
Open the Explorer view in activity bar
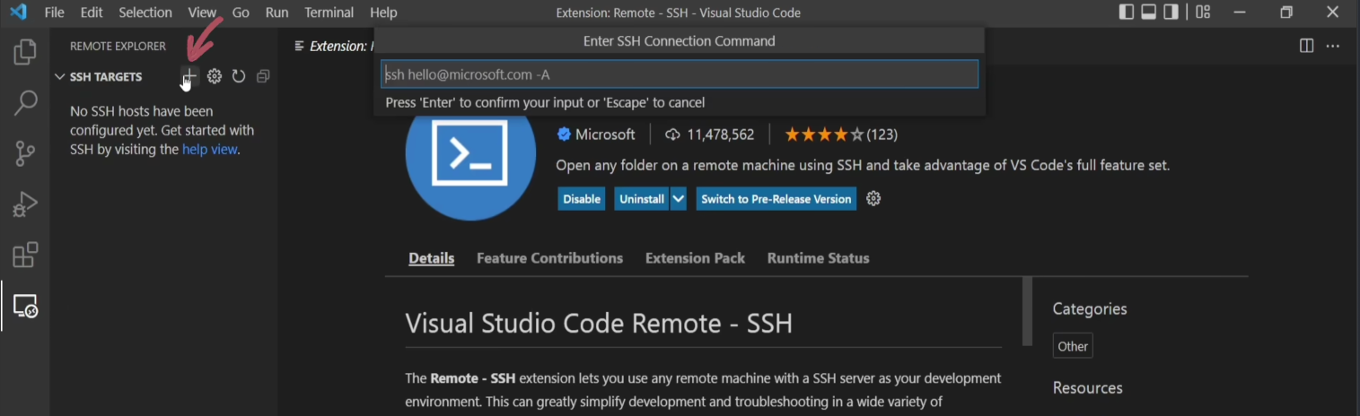click(x=25, y=52)
